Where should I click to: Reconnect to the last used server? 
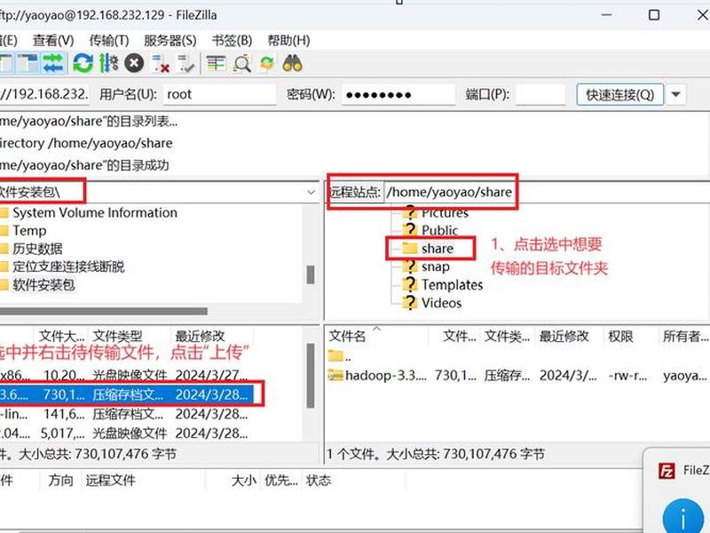tap(186, 63)
